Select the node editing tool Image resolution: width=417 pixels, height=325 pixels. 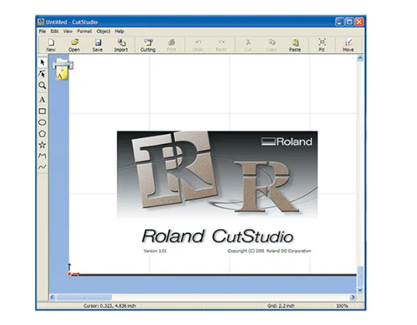click(x=43, y=74)
